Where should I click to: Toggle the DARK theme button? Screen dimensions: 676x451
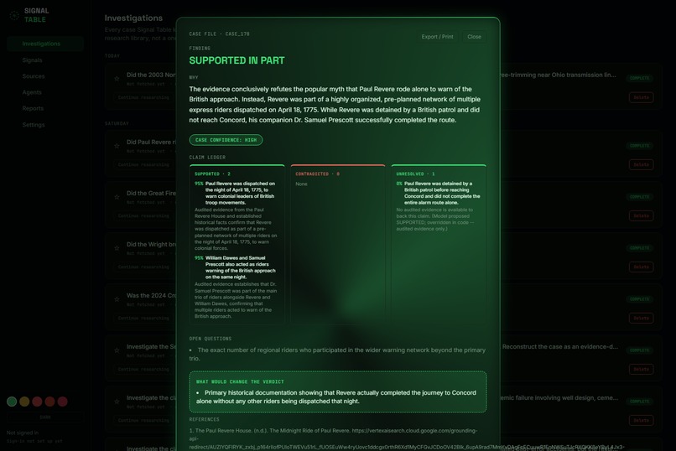[45, 417]
